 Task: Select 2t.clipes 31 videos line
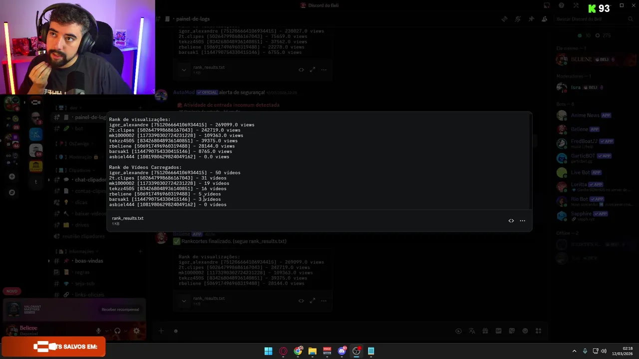pos(168,178)
